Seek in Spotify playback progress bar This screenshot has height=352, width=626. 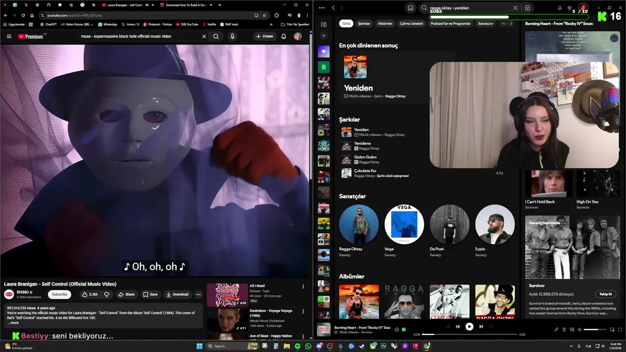tap(469, 334)
